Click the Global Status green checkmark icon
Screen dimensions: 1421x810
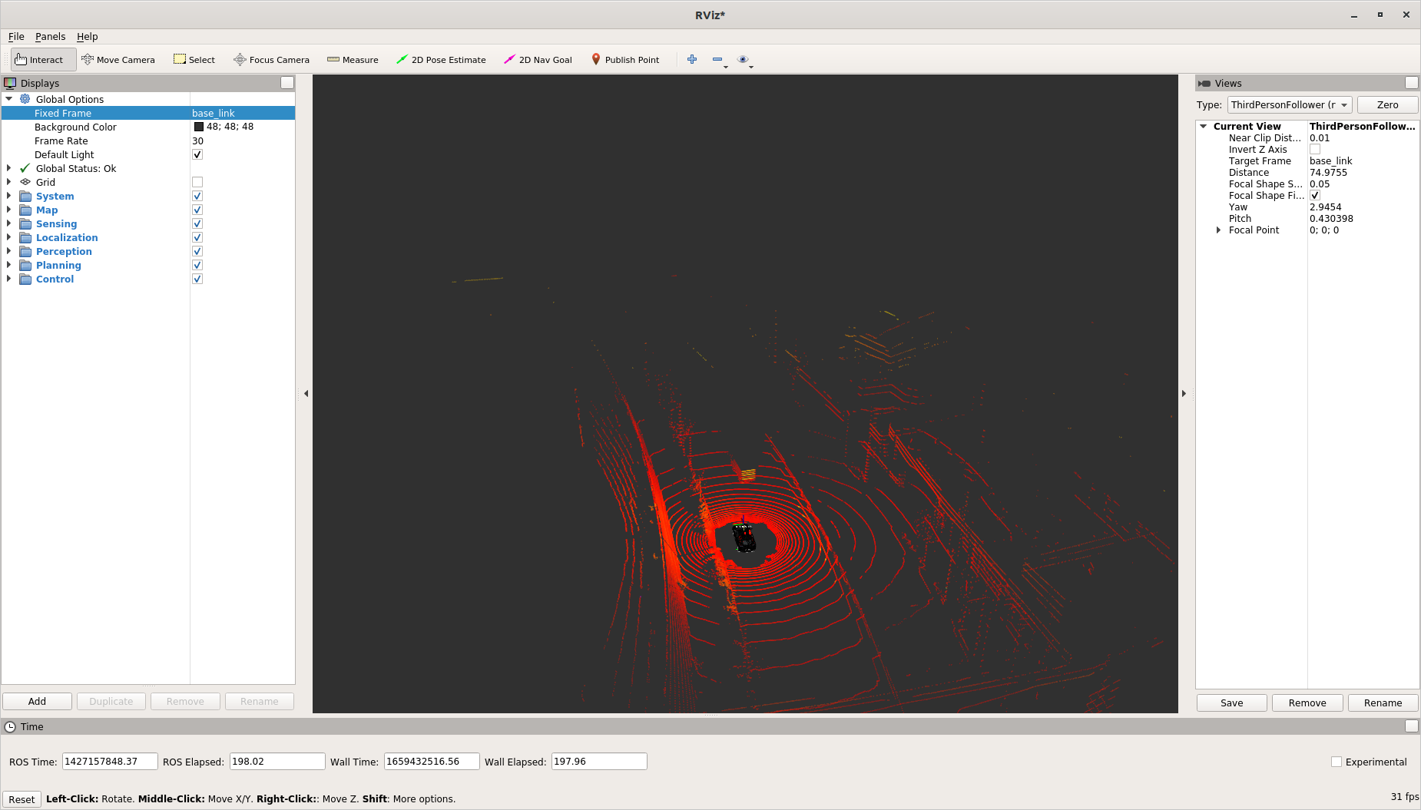(x=25, y=168)
